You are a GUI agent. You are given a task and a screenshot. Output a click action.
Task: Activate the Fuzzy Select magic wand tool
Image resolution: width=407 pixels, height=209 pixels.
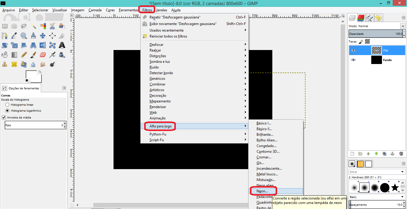[x=33, y=26]
